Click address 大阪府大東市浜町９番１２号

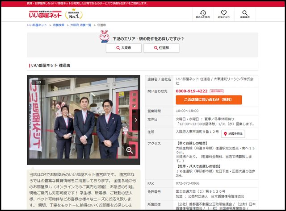(197, 132)
